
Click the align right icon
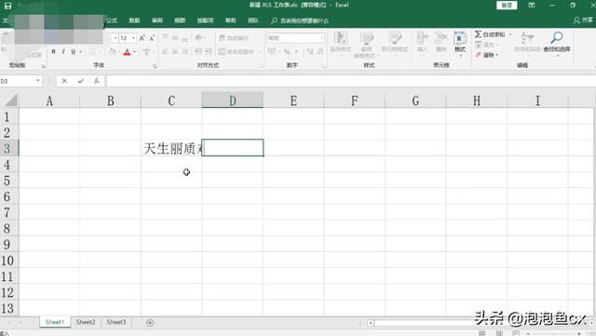[x=184, y=51]
